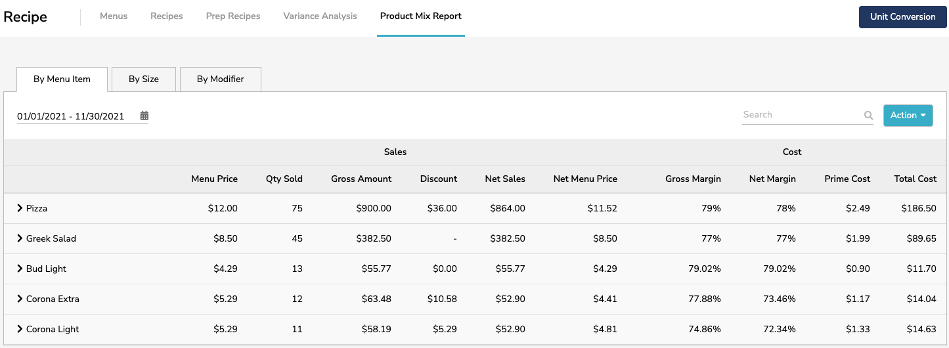Click Corona Light's $4.81 net menu price

point(605,329)
